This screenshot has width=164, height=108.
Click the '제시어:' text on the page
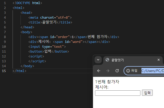(x=102, y=87)
